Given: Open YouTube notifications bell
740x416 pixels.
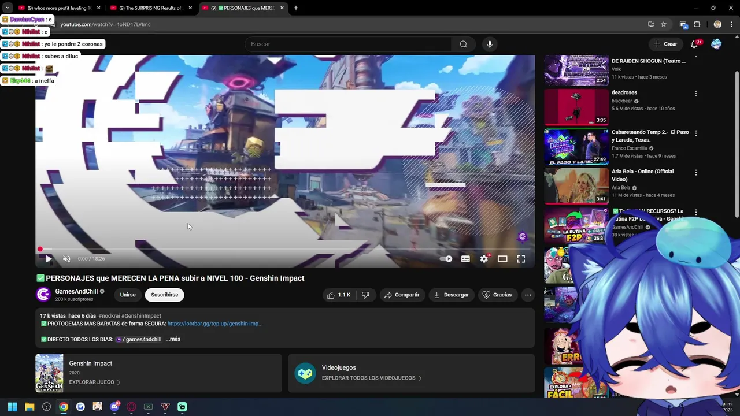Looking at the screenshot, I should pyautogui.click(x=695, y=44).
